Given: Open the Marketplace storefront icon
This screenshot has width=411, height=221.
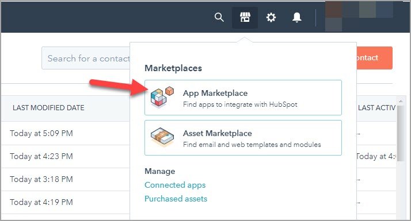Looking at the screenshot, I should (x=245, y=18).
